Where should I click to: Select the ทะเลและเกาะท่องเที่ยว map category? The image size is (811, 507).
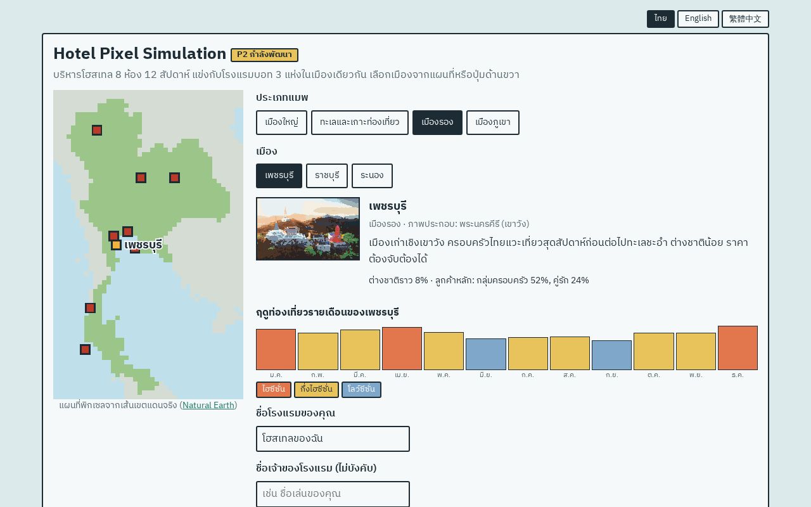click(360, 122)
